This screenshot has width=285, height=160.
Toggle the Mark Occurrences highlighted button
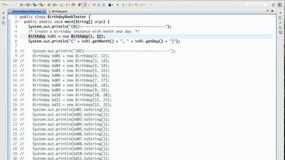click(x=84, y=5)
